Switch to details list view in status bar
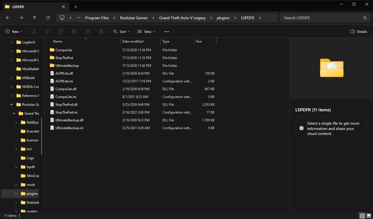The width and height of the screenshot is (373, 219). tap(362, 216)
